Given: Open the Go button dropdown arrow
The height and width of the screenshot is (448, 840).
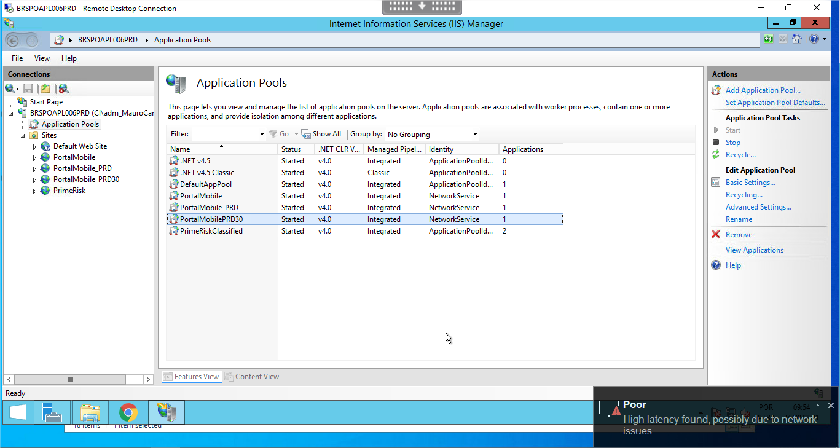Looking at the screenshot, I should (x=296, y=134).
